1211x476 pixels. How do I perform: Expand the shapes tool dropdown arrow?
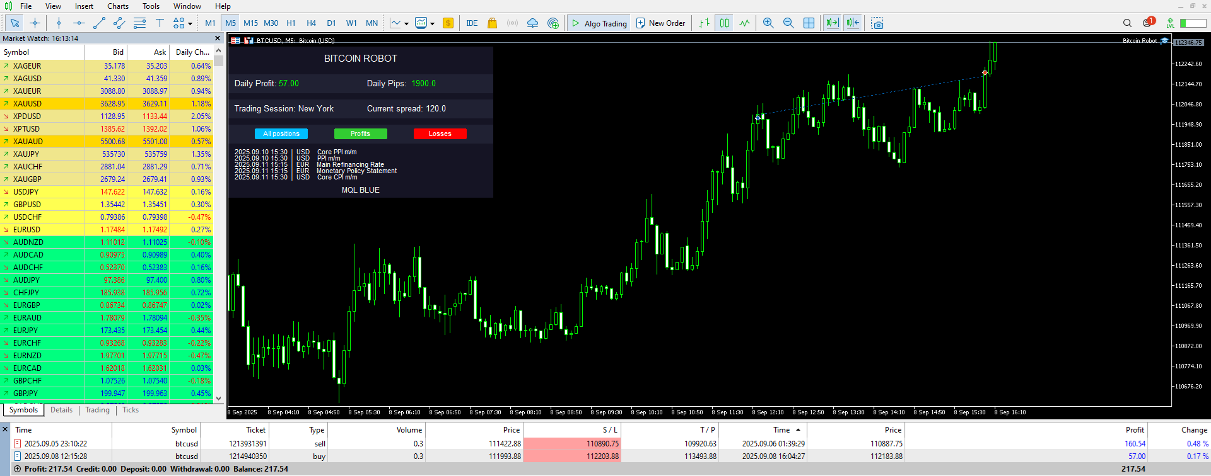click(x=190, y=24)
